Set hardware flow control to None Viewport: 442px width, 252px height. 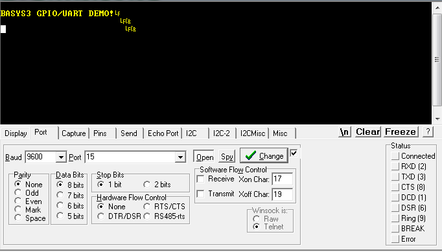pos(111,207)
